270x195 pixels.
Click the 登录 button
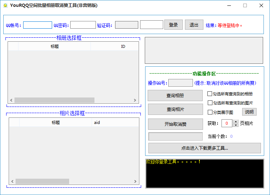click(x=173, y=25)
